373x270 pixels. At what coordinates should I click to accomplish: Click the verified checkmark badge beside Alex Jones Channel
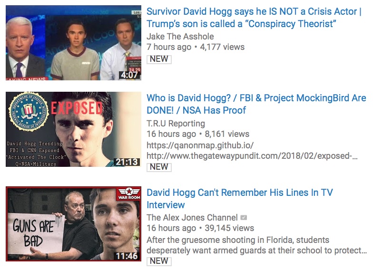click(x=244, y=218)
